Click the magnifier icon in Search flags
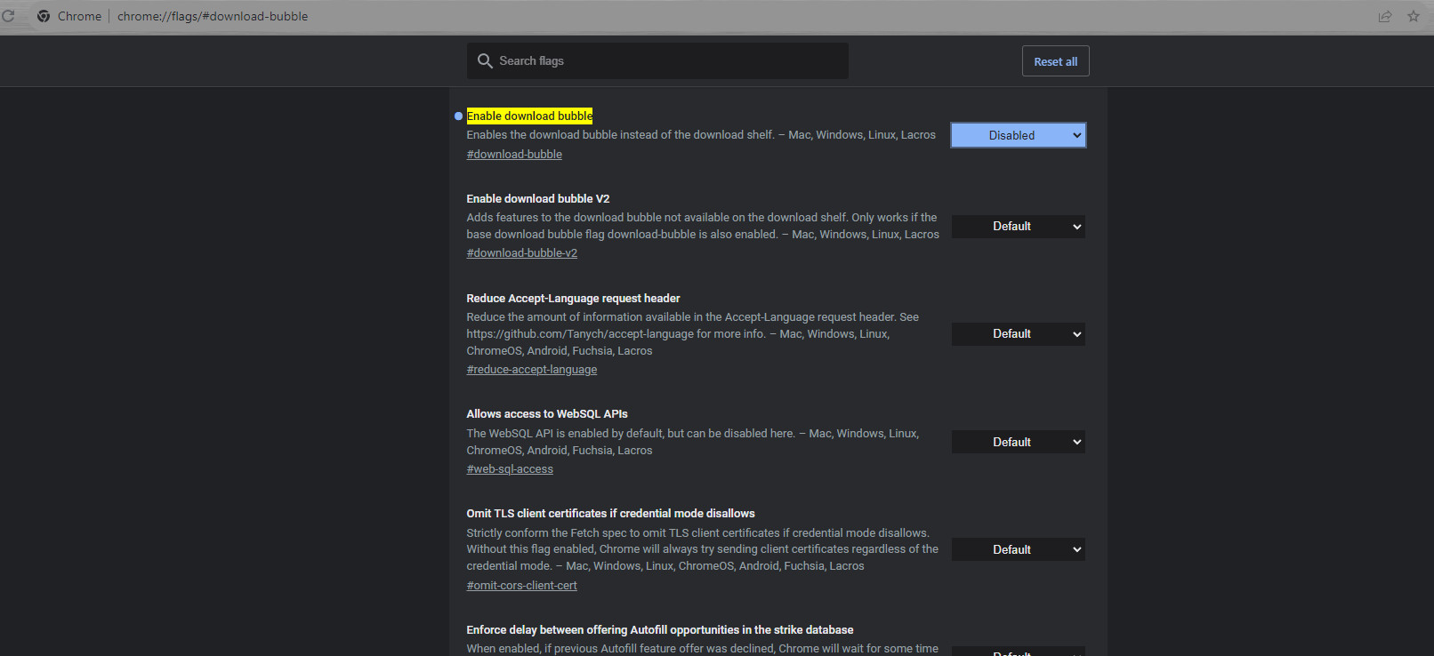Viewport: 1434px width, 656px height. click(x=485, y=60)
